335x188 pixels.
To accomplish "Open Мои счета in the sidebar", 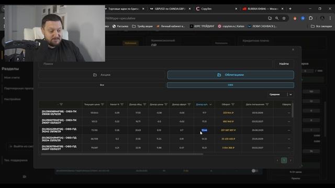I will [x=12, y=78].
